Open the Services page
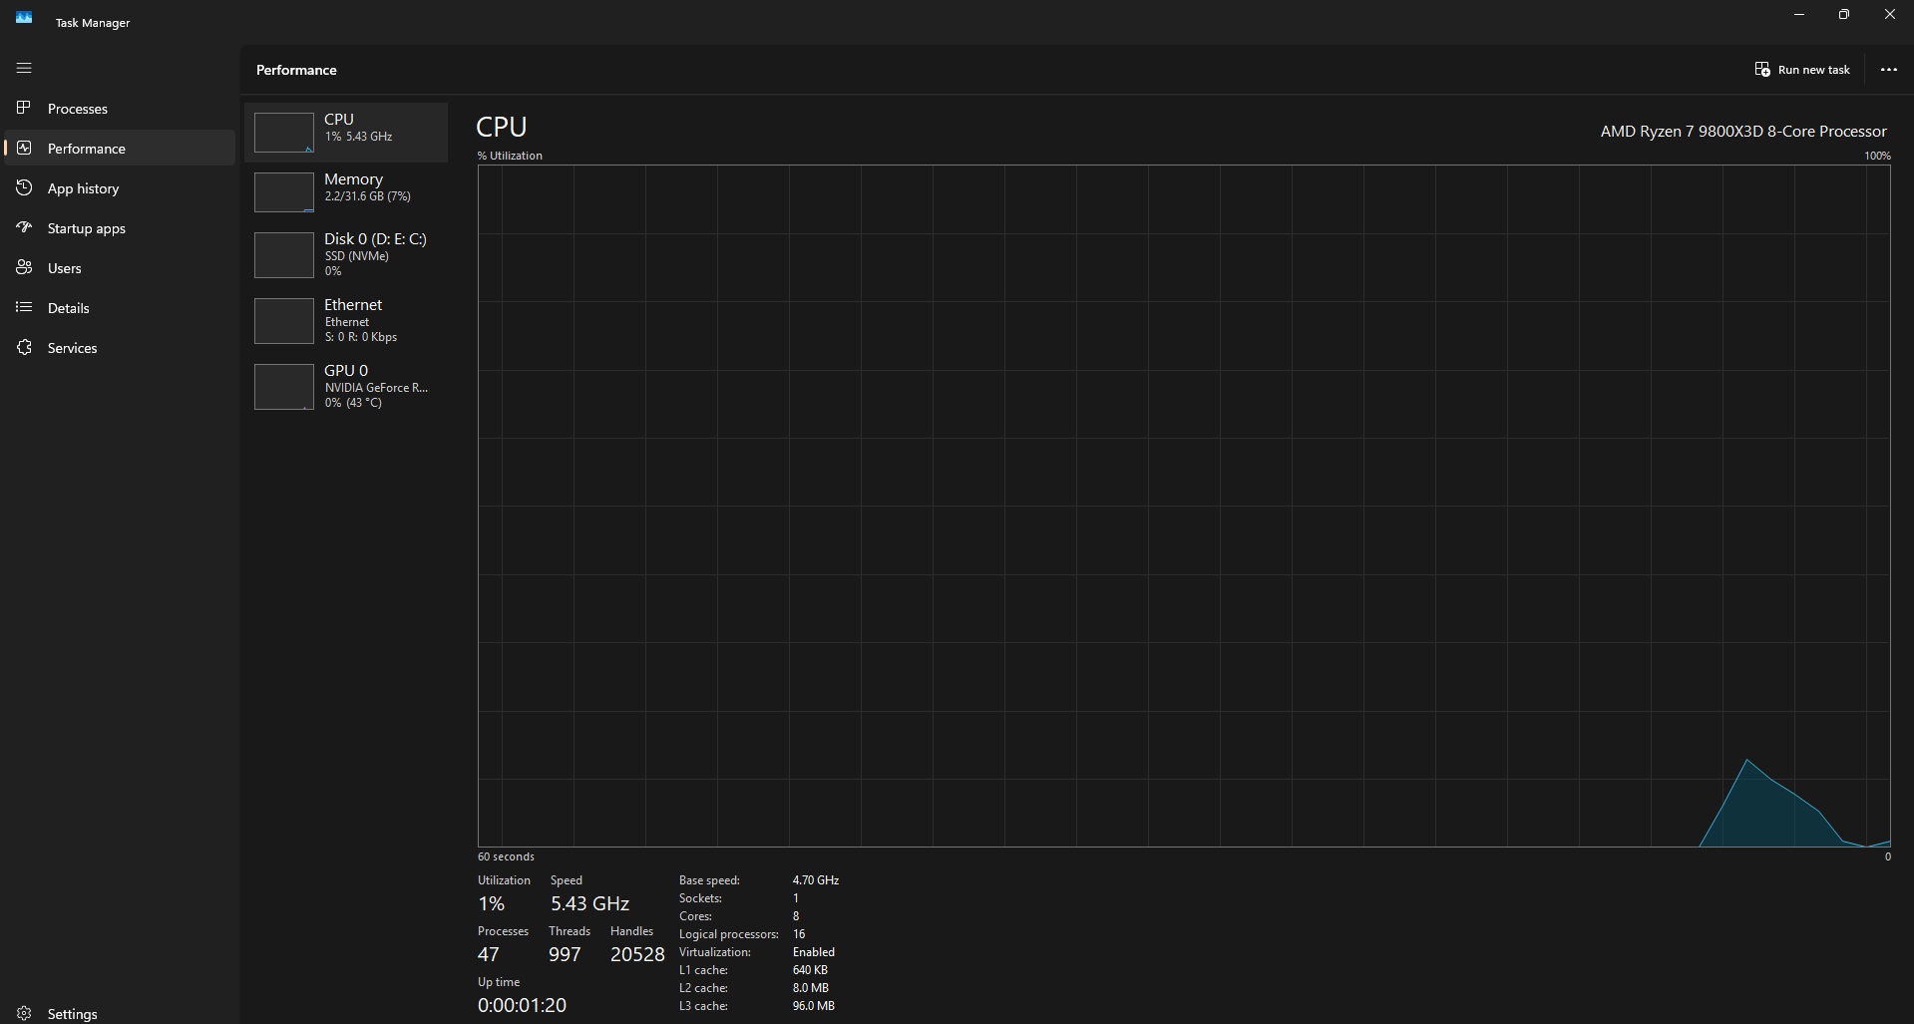This screenshot has height=1024, width=1914. pos(120,347)
